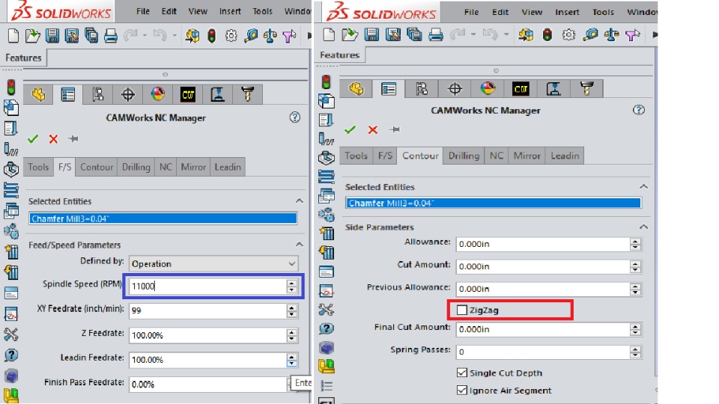Click Options gear icon in right window toolbar

(568, 34)
